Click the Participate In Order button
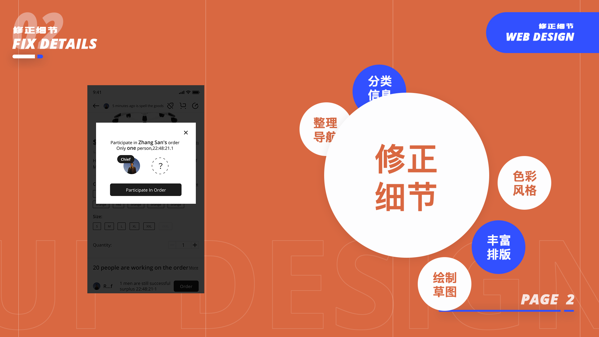Viewport: 599px width, 337px height. 146,190
